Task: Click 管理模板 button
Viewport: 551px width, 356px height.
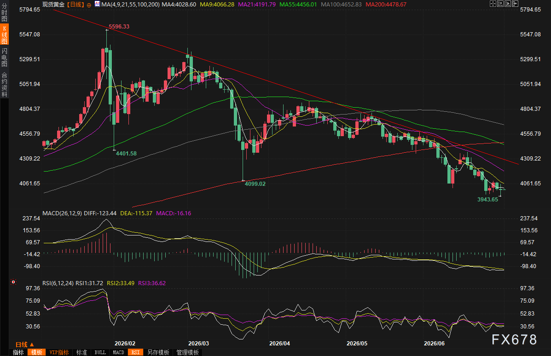Action: pyautogui.click(x=188, y=352)
